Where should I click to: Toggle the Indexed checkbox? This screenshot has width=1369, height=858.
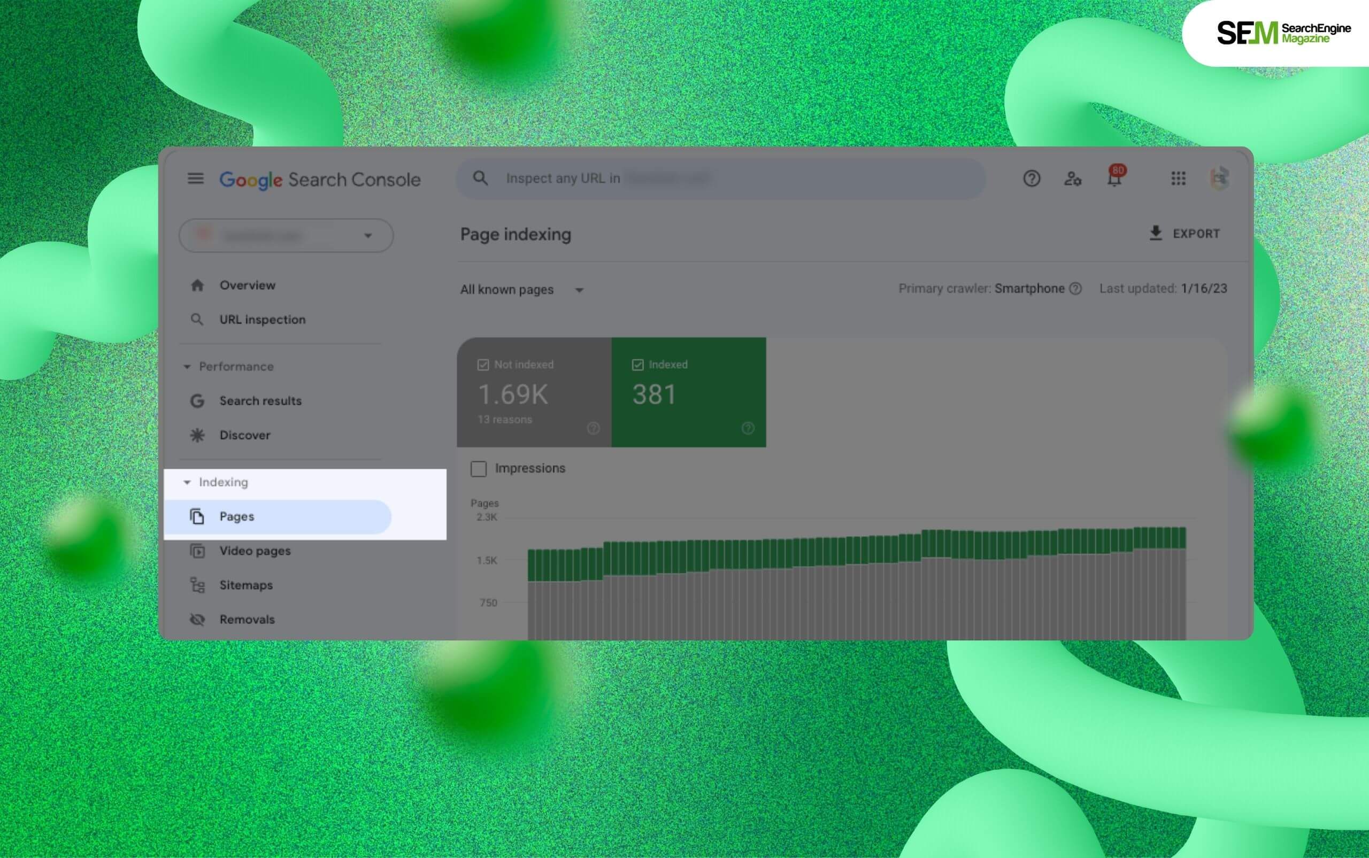[637, 365]
